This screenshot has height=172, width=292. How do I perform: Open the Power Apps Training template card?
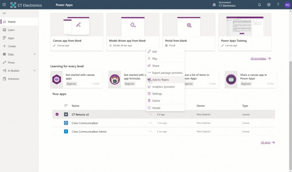(245, 32)
